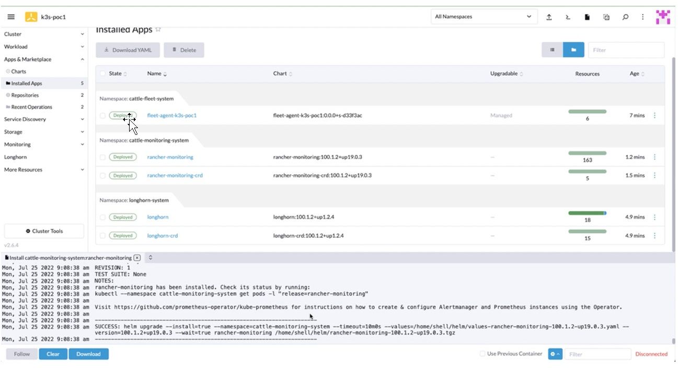Viewport: 679px width, 368px height.
Task: Check the rancher-monitoring row checkbox
Action: [x=102, y=157]
